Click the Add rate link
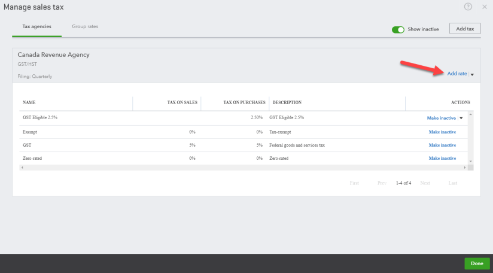This screenshot has width=493, height=273. (x=457, y=74)
